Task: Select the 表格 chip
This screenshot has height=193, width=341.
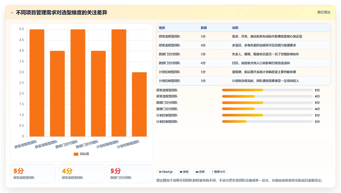Action: [184, 172]
